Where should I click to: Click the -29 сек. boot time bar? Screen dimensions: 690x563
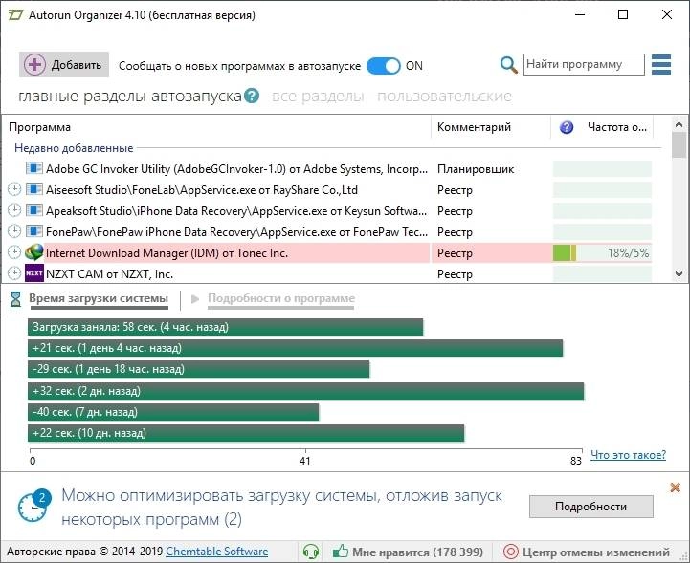pos(198,369)
